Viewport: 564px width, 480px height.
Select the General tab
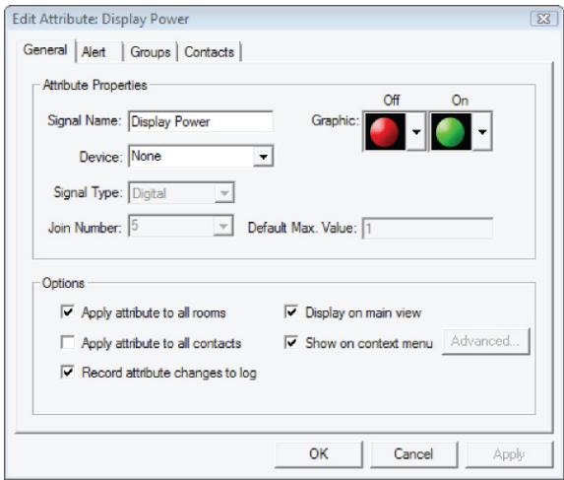45,50
